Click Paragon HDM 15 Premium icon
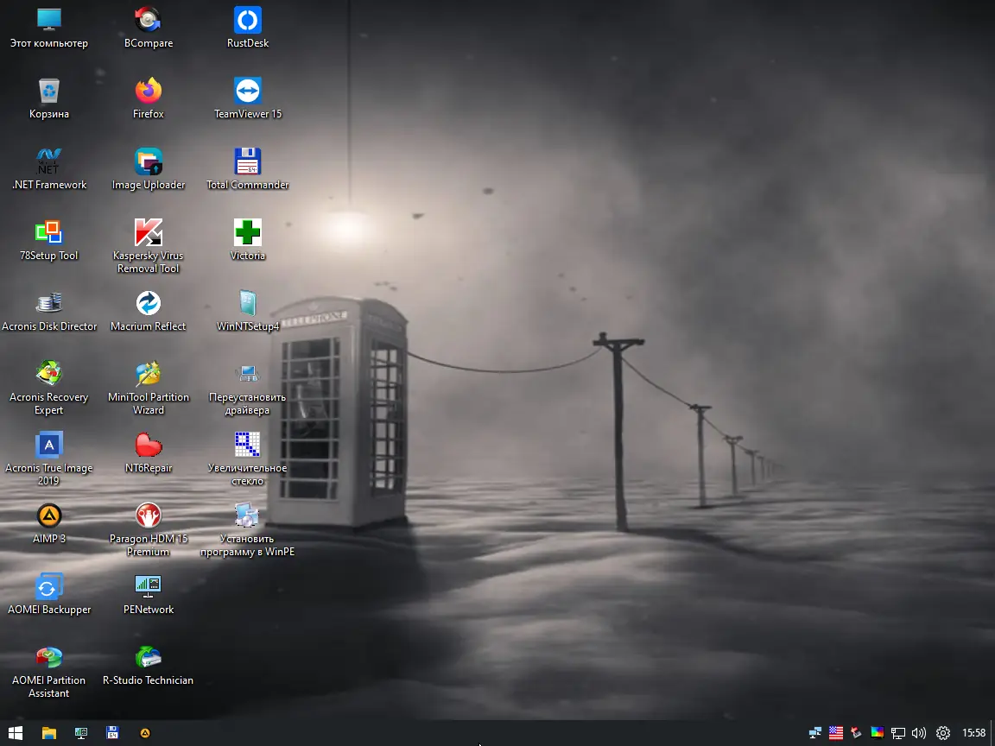Image resolution: width=995 pixels, height=746 pixels. coord(148,530)
